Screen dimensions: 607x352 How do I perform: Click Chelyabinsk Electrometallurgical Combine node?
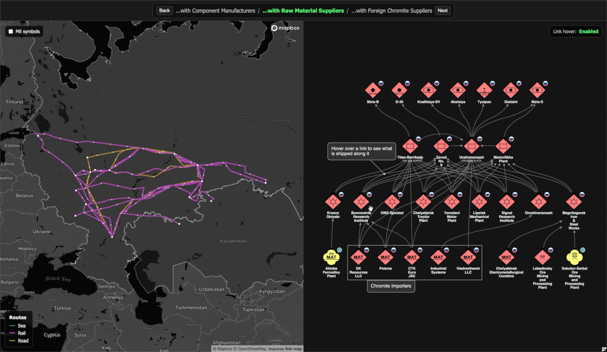point(506,257)
